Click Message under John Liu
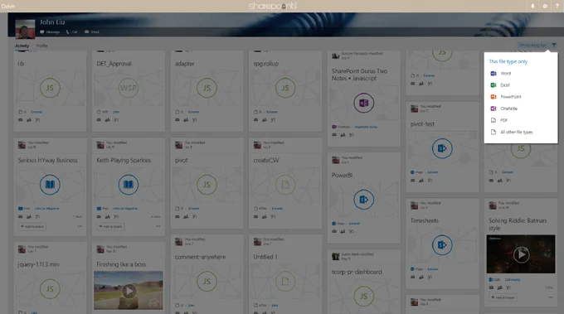The width and height of the screenshot is (564, 314). 50,32
